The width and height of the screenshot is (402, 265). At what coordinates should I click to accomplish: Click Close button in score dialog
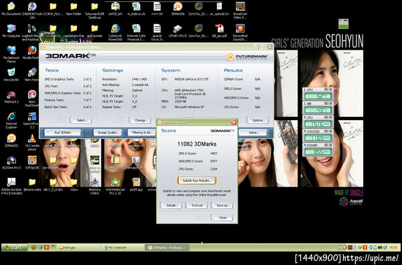pos(222,217)
